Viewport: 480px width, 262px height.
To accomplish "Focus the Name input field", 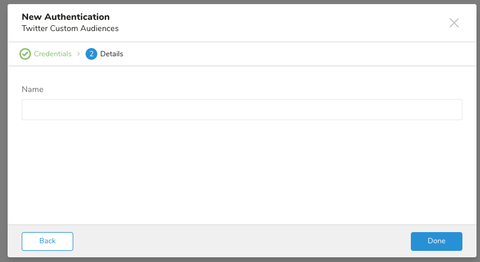I will point(241,110).
